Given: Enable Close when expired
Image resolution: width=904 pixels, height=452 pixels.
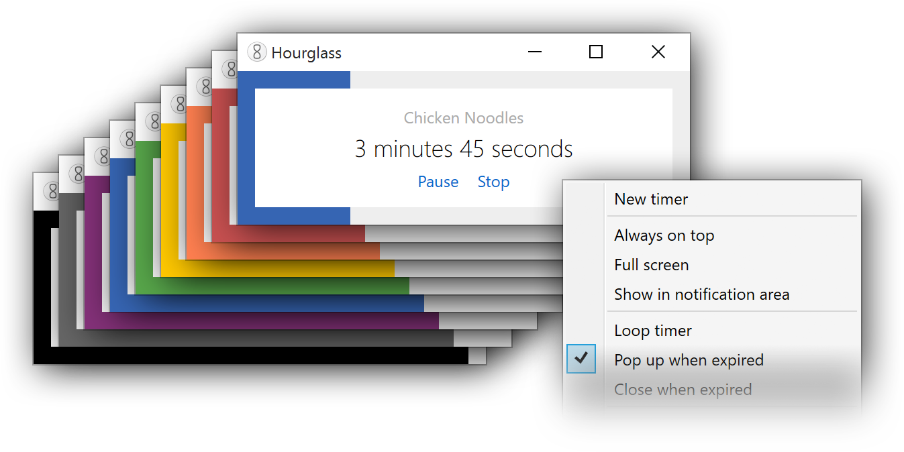Looking at the screenshot, I should (x=683, y=389).
